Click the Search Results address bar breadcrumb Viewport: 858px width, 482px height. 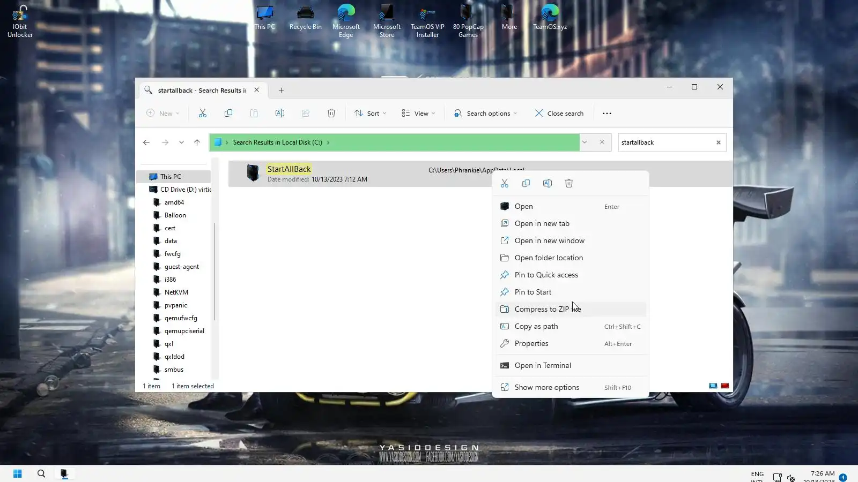click(277, 142)
